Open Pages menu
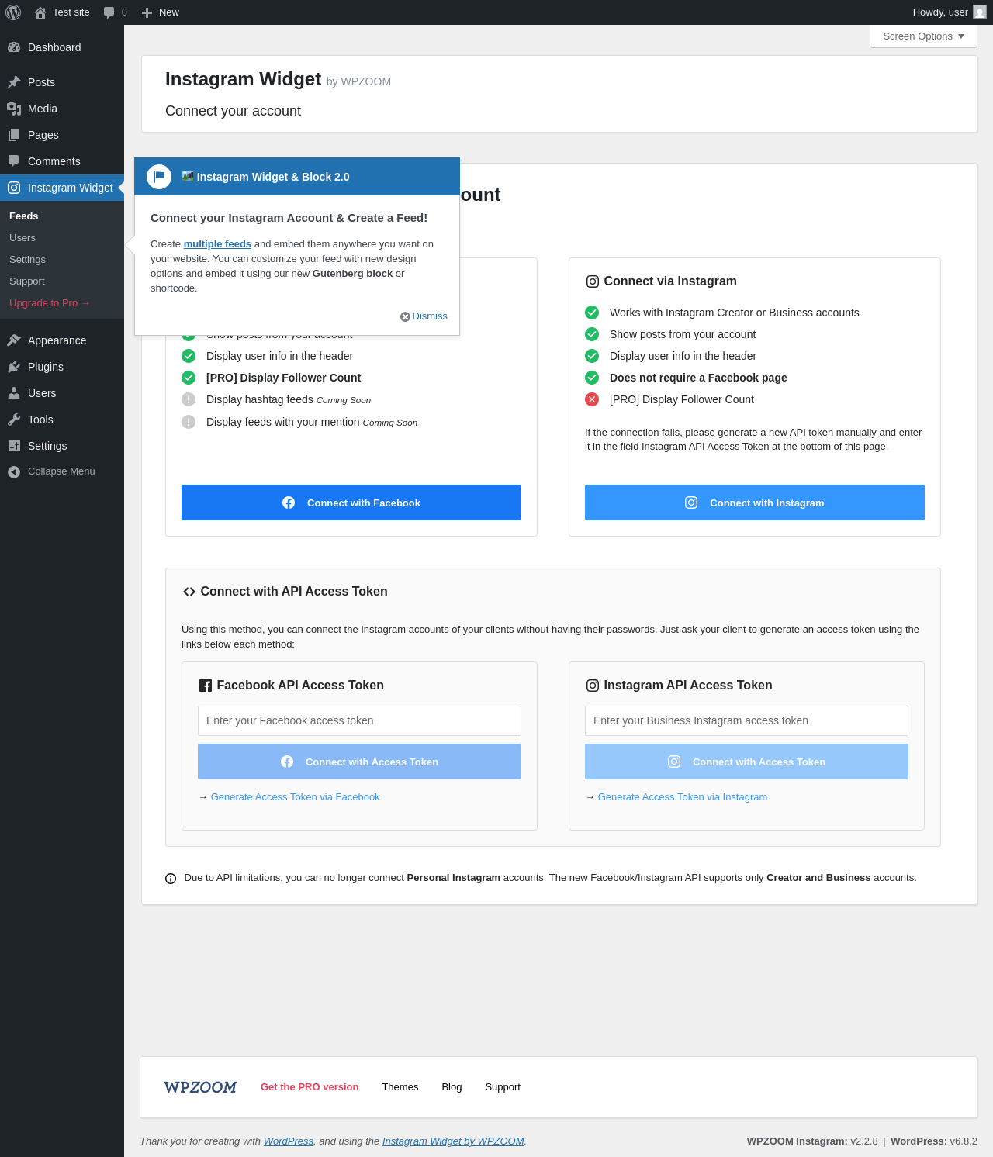The image size is (993, 1157). pos(62,135)
